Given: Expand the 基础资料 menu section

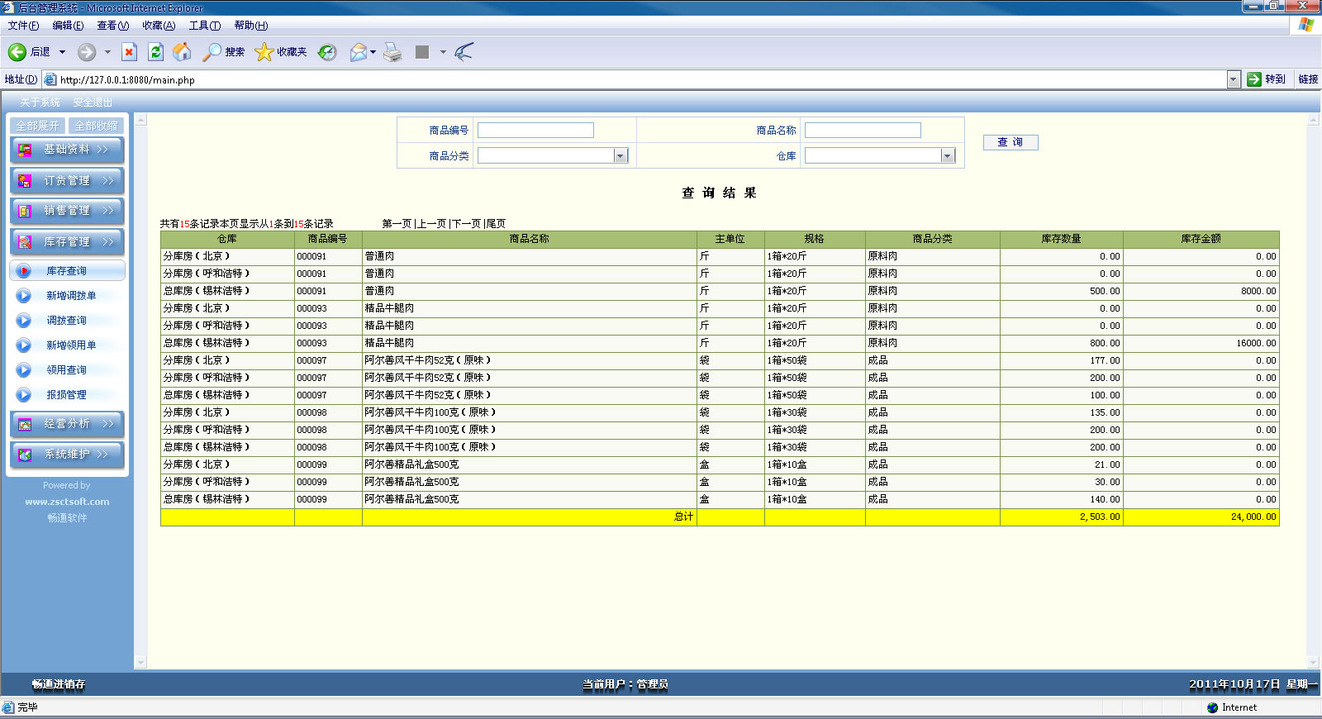Looking at the screenshot, I should point(67,150).
